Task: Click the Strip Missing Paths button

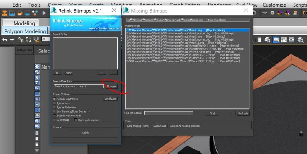Action: click(x=138, y=126)
